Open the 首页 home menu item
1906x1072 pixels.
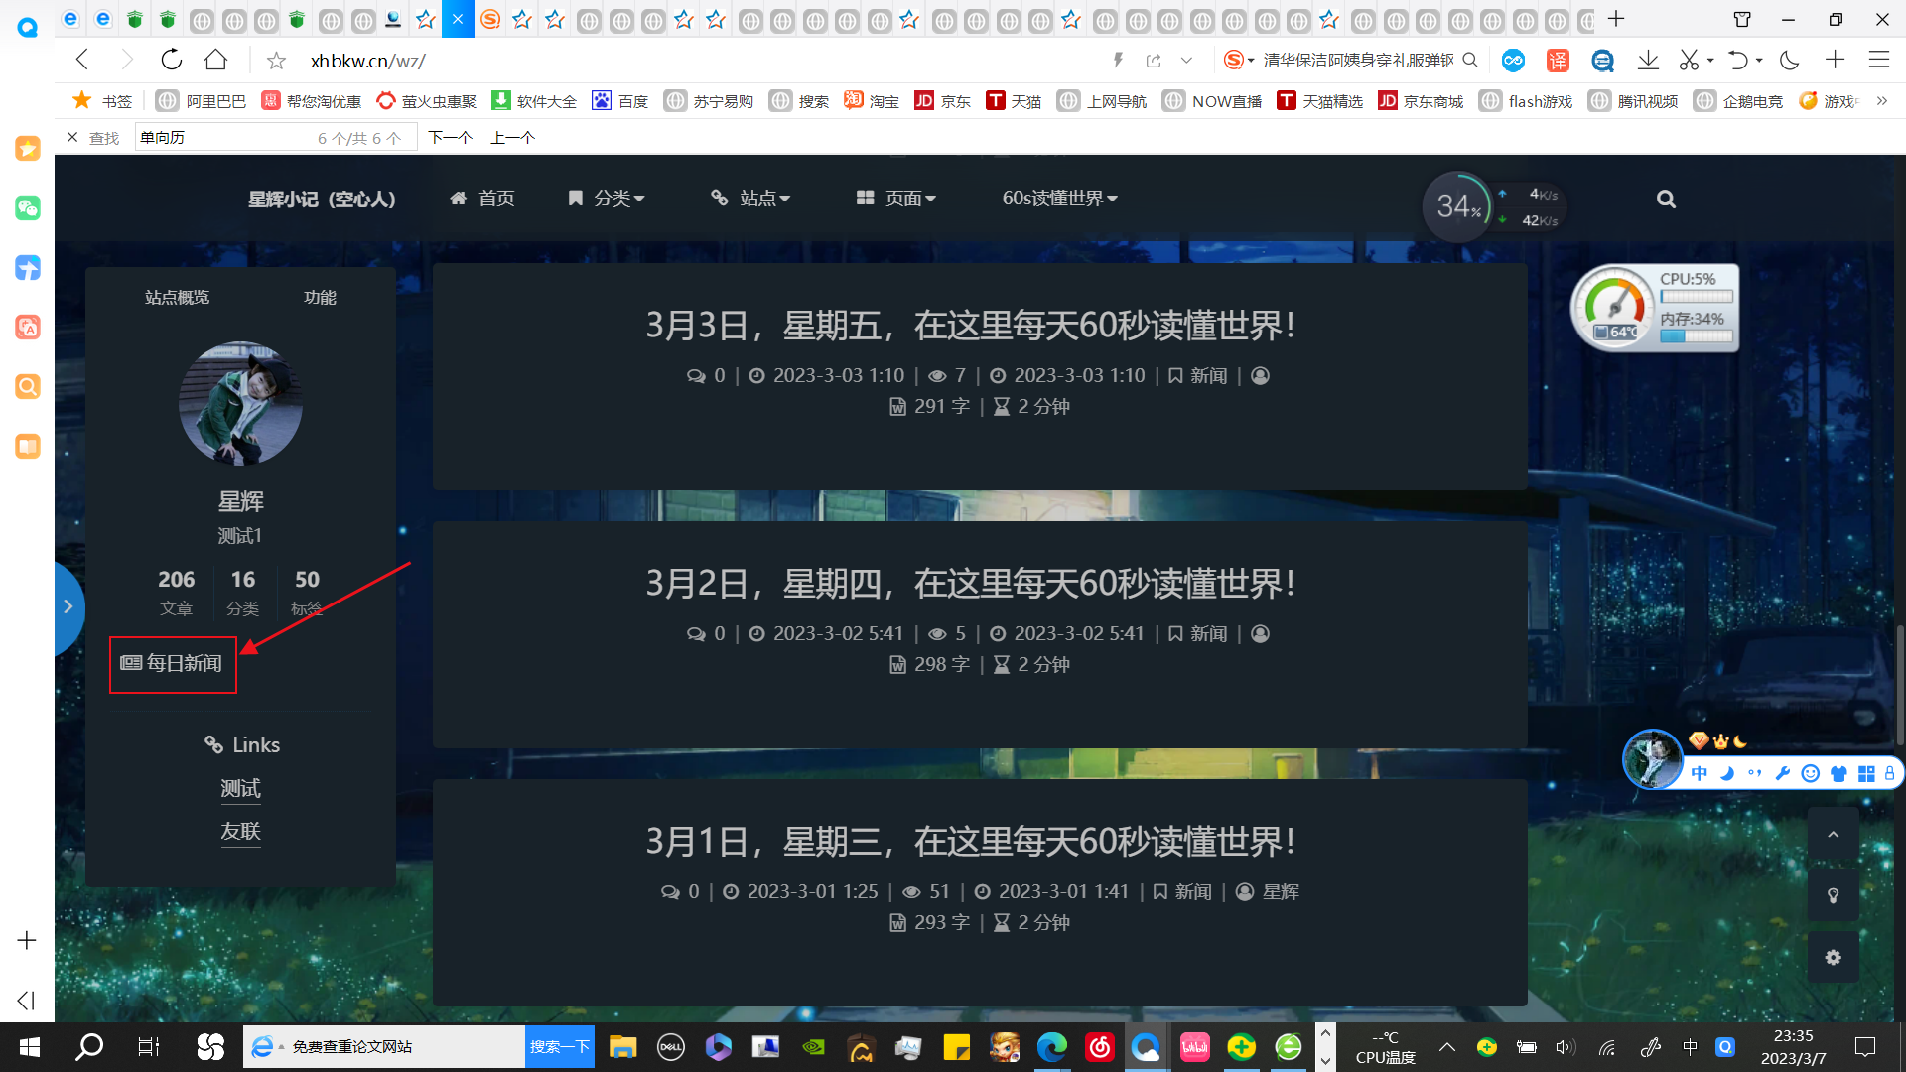point(482,199)
